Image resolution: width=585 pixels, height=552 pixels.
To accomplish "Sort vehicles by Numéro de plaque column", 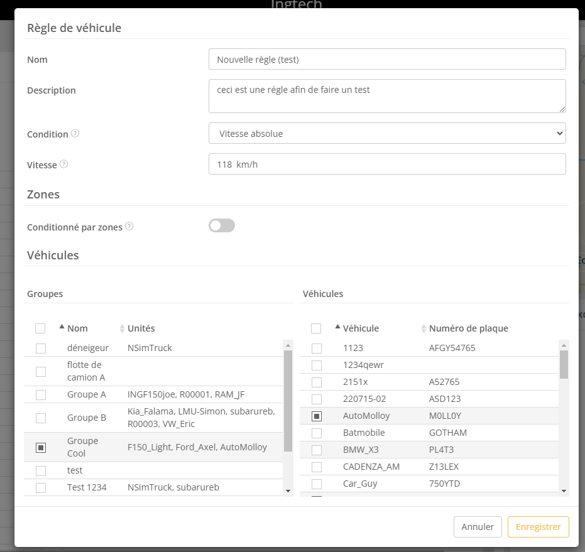I will point(424,328).
